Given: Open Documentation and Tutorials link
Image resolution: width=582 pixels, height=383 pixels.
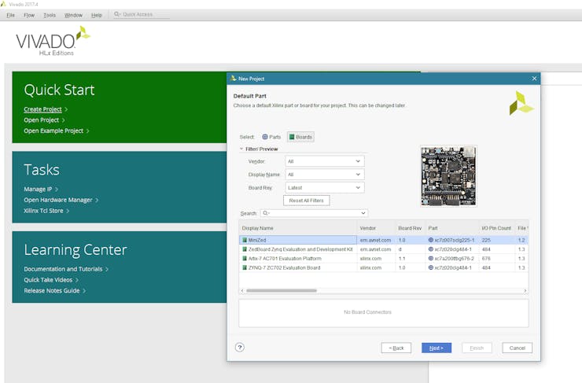Looking at the screenshot, I should [63, 269].
